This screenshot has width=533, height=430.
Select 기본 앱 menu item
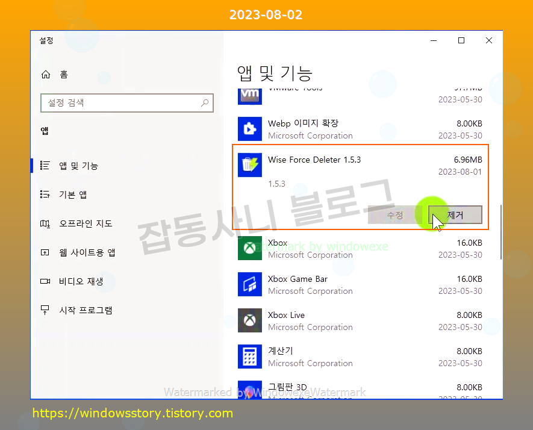pos(73,195)
